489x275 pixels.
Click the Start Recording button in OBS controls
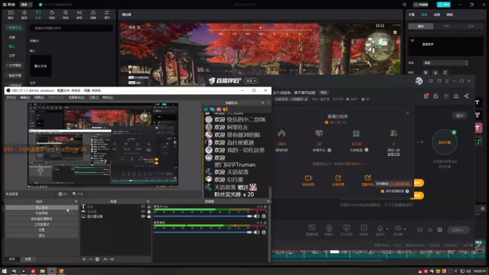pyautogui.click(x=42, y=213)
